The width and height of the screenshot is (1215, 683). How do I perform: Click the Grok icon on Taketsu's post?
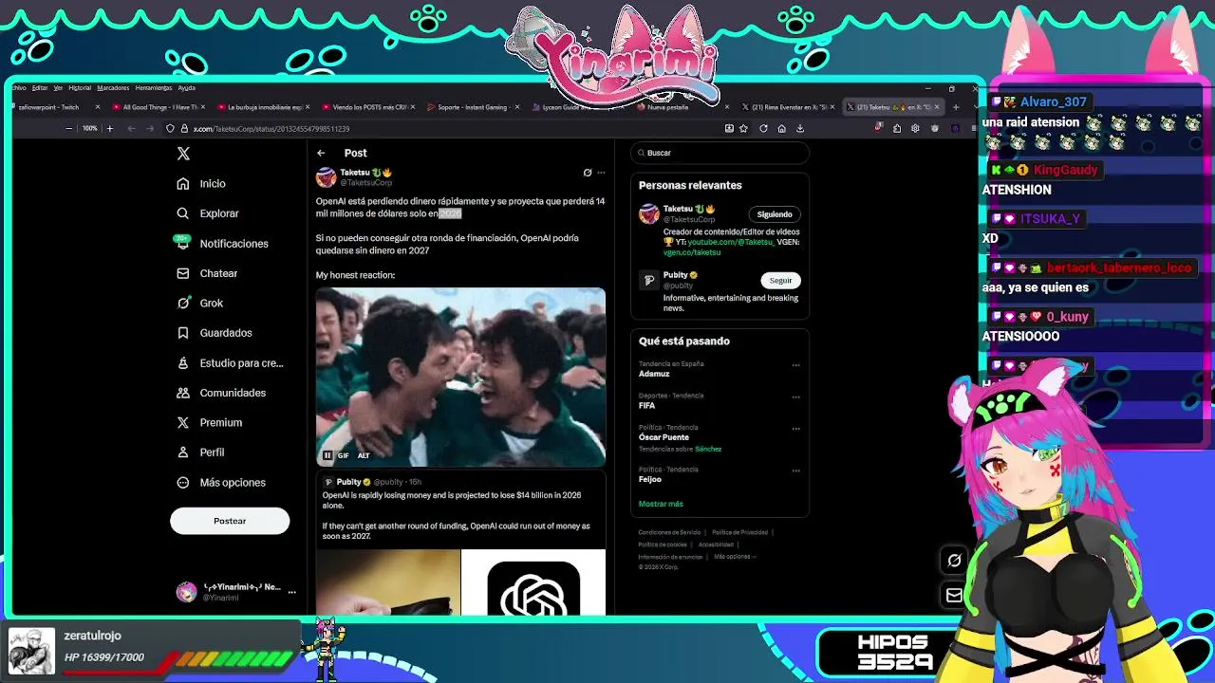588,173
